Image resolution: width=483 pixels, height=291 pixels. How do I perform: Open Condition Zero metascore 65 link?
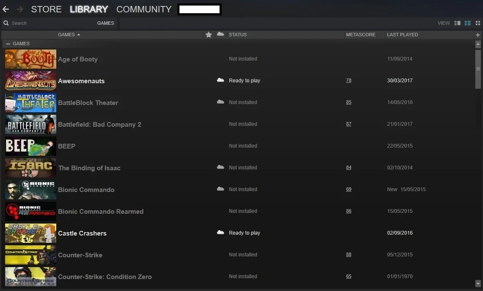349,276
